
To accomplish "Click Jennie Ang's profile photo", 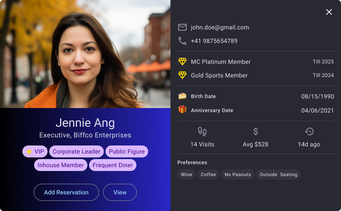I will point(85,54).
